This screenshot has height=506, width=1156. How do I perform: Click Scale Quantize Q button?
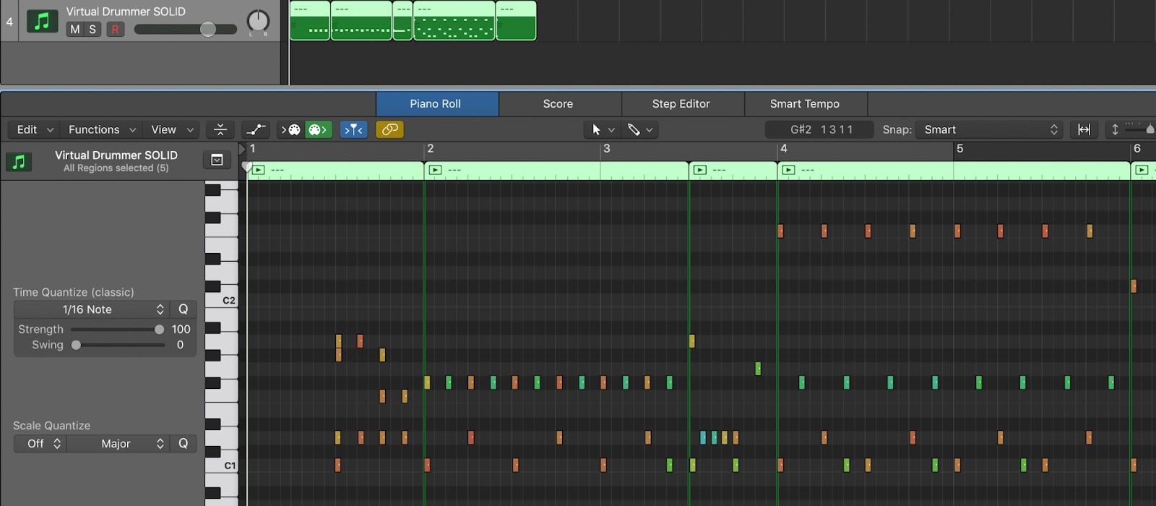point(184,443)
